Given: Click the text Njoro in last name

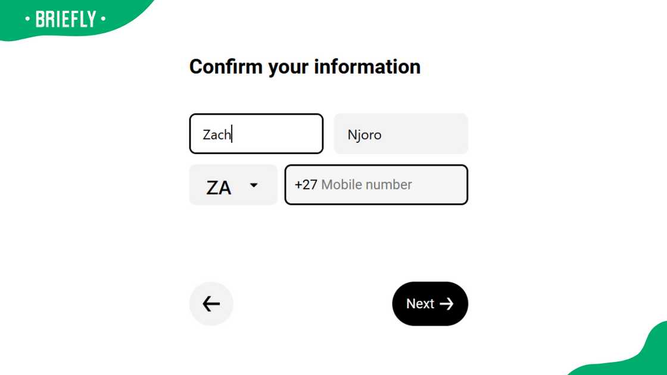Looking at the screenshot, I should tap(364, 135).
